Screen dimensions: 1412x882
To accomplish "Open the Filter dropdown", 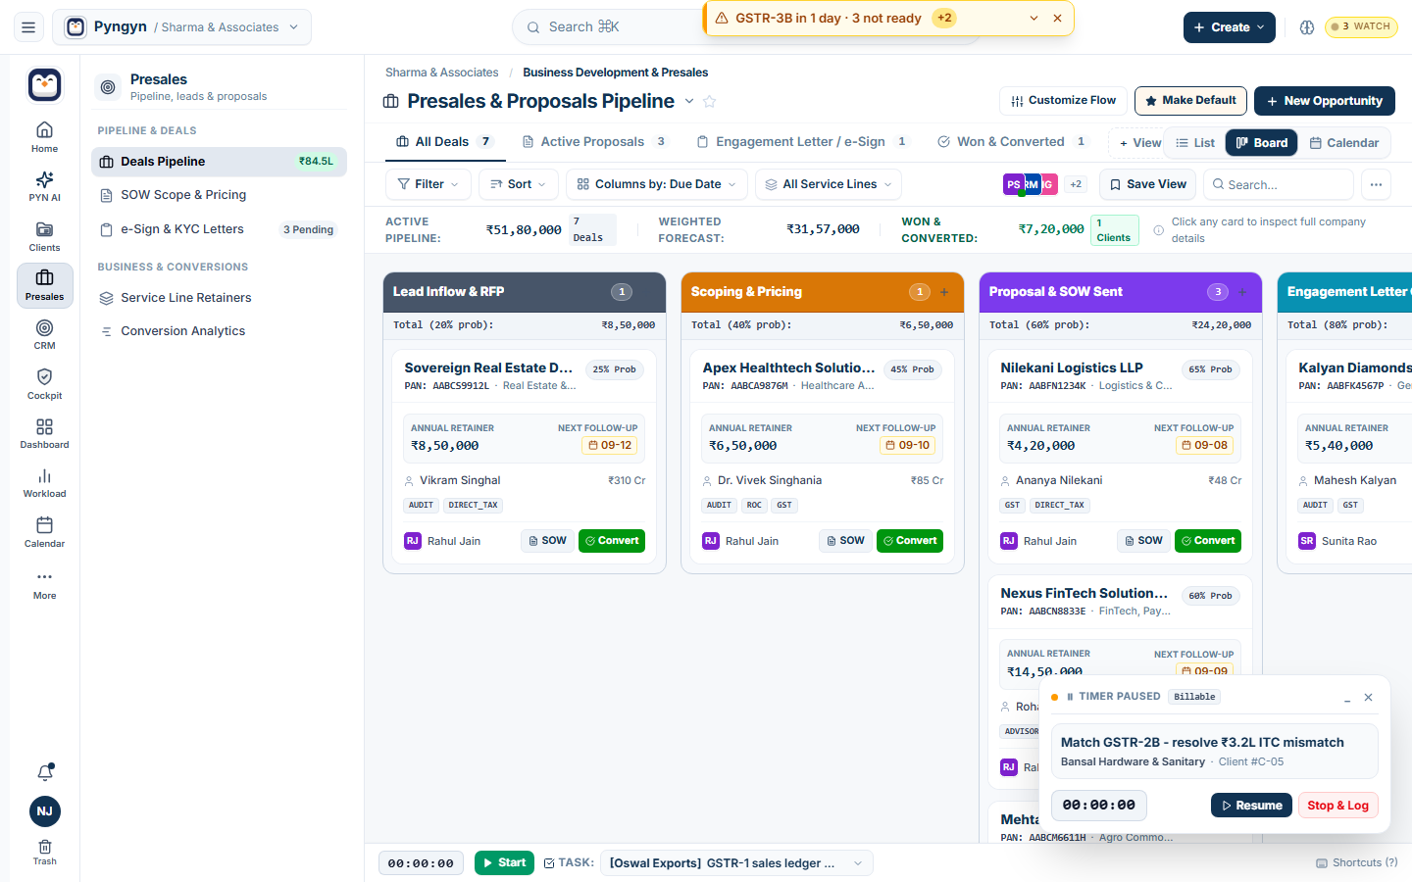I will tap(429, 184).
